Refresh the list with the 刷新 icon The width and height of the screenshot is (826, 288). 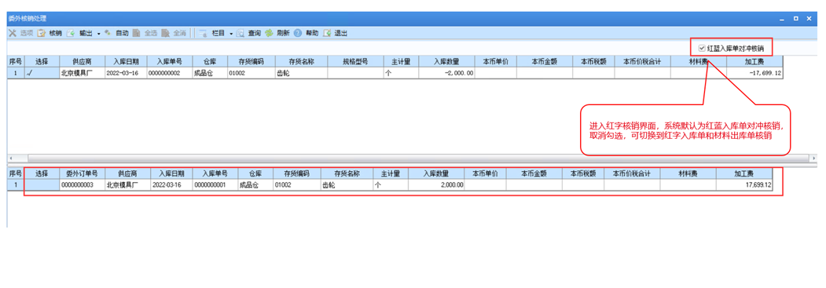click(269, 33)
